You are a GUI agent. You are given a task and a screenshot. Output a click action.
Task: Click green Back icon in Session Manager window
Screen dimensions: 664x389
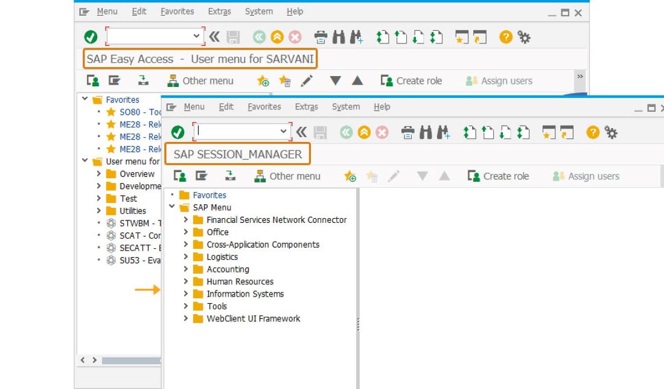tap(346, 133)
